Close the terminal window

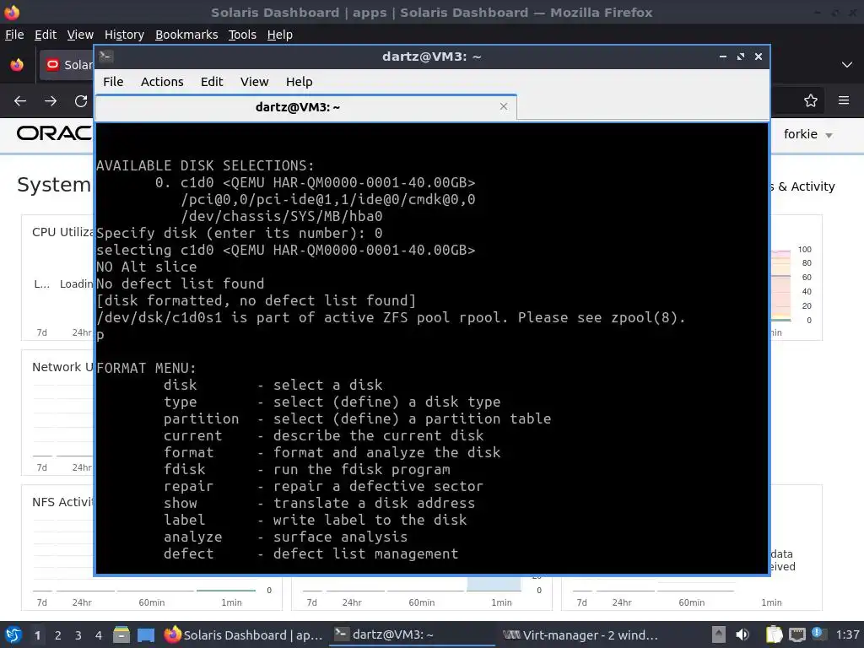point(759,57)
